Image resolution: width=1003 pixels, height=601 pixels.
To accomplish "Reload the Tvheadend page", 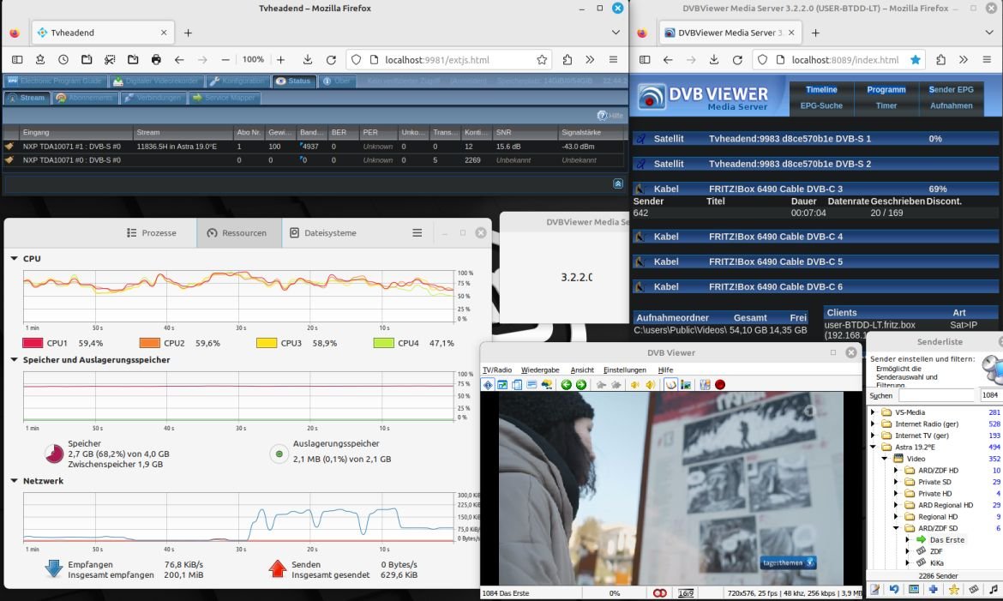I will [331, 59].
